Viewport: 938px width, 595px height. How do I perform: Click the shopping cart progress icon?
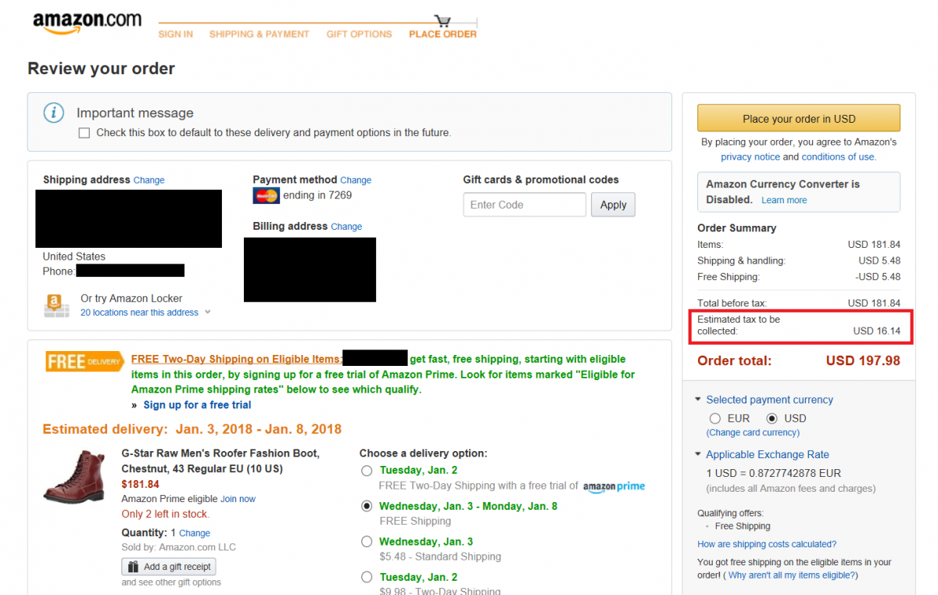pyautogui.click(x=443, y=21)
